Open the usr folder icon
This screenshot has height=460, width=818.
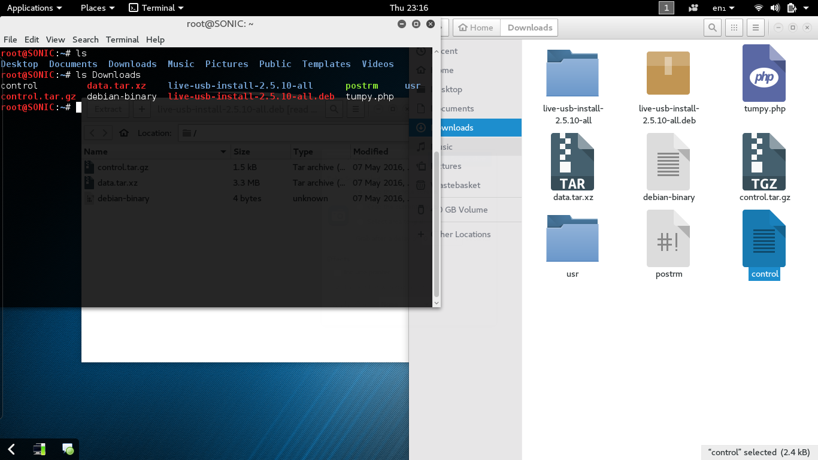tap(572, 238)
